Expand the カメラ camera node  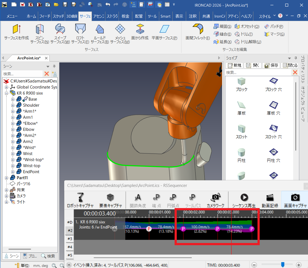tap(7, 196)
